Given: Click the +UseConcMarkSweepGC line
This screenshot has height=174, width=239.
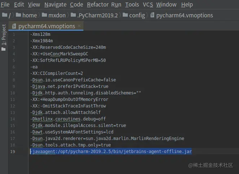Looking at the screenshot, I should click(x=59, y=54).
